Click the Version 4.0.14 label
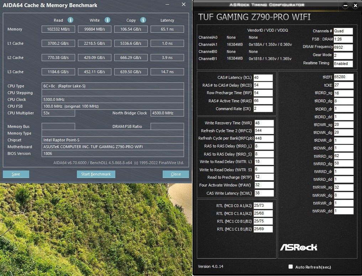 (211, 266)
